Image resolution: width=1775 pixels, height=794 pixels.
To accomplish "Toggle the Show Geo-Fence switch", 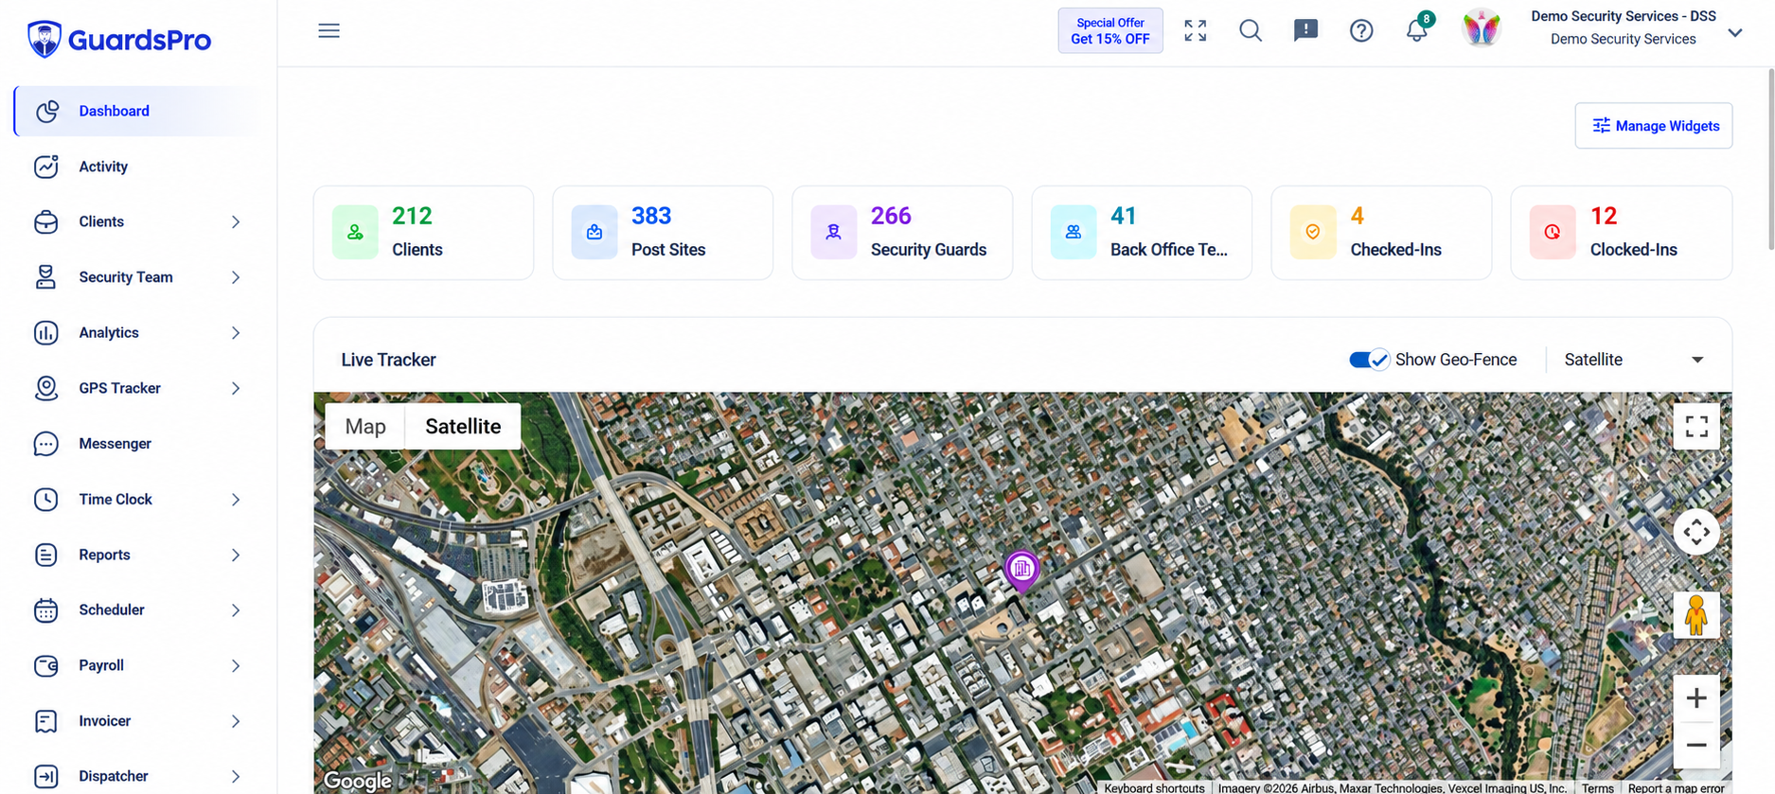I will pos(1369,360).
